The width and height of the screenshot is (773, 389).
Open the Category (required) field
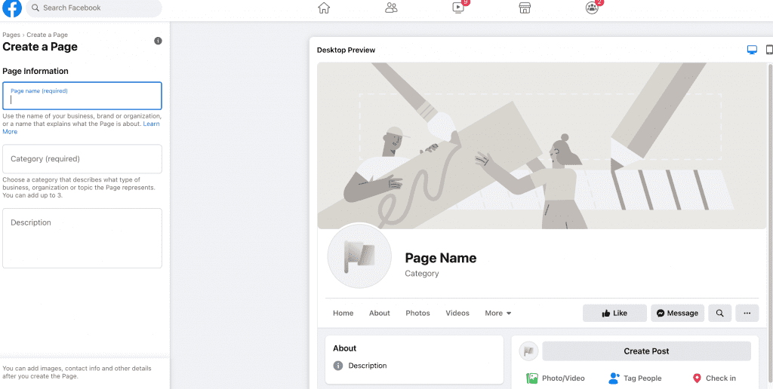82,159
